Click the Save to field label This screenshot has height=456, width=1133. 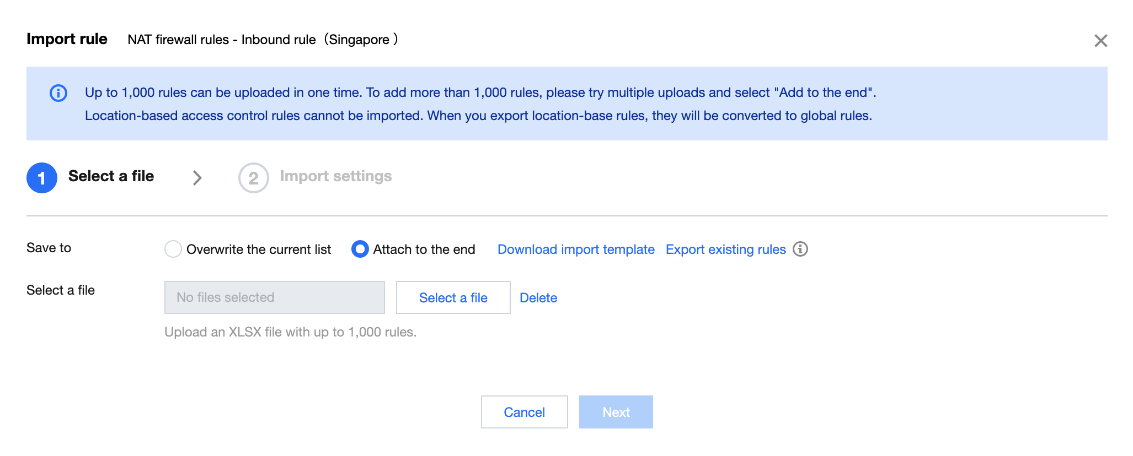point(49,248)
